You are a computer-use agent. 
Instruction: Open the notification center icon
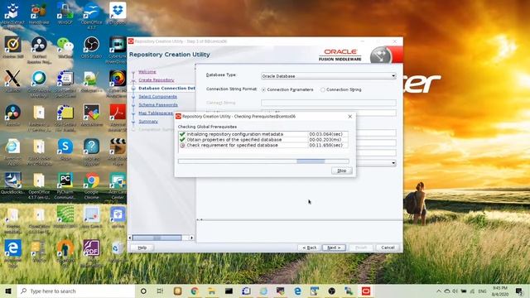tap(519, 291)
